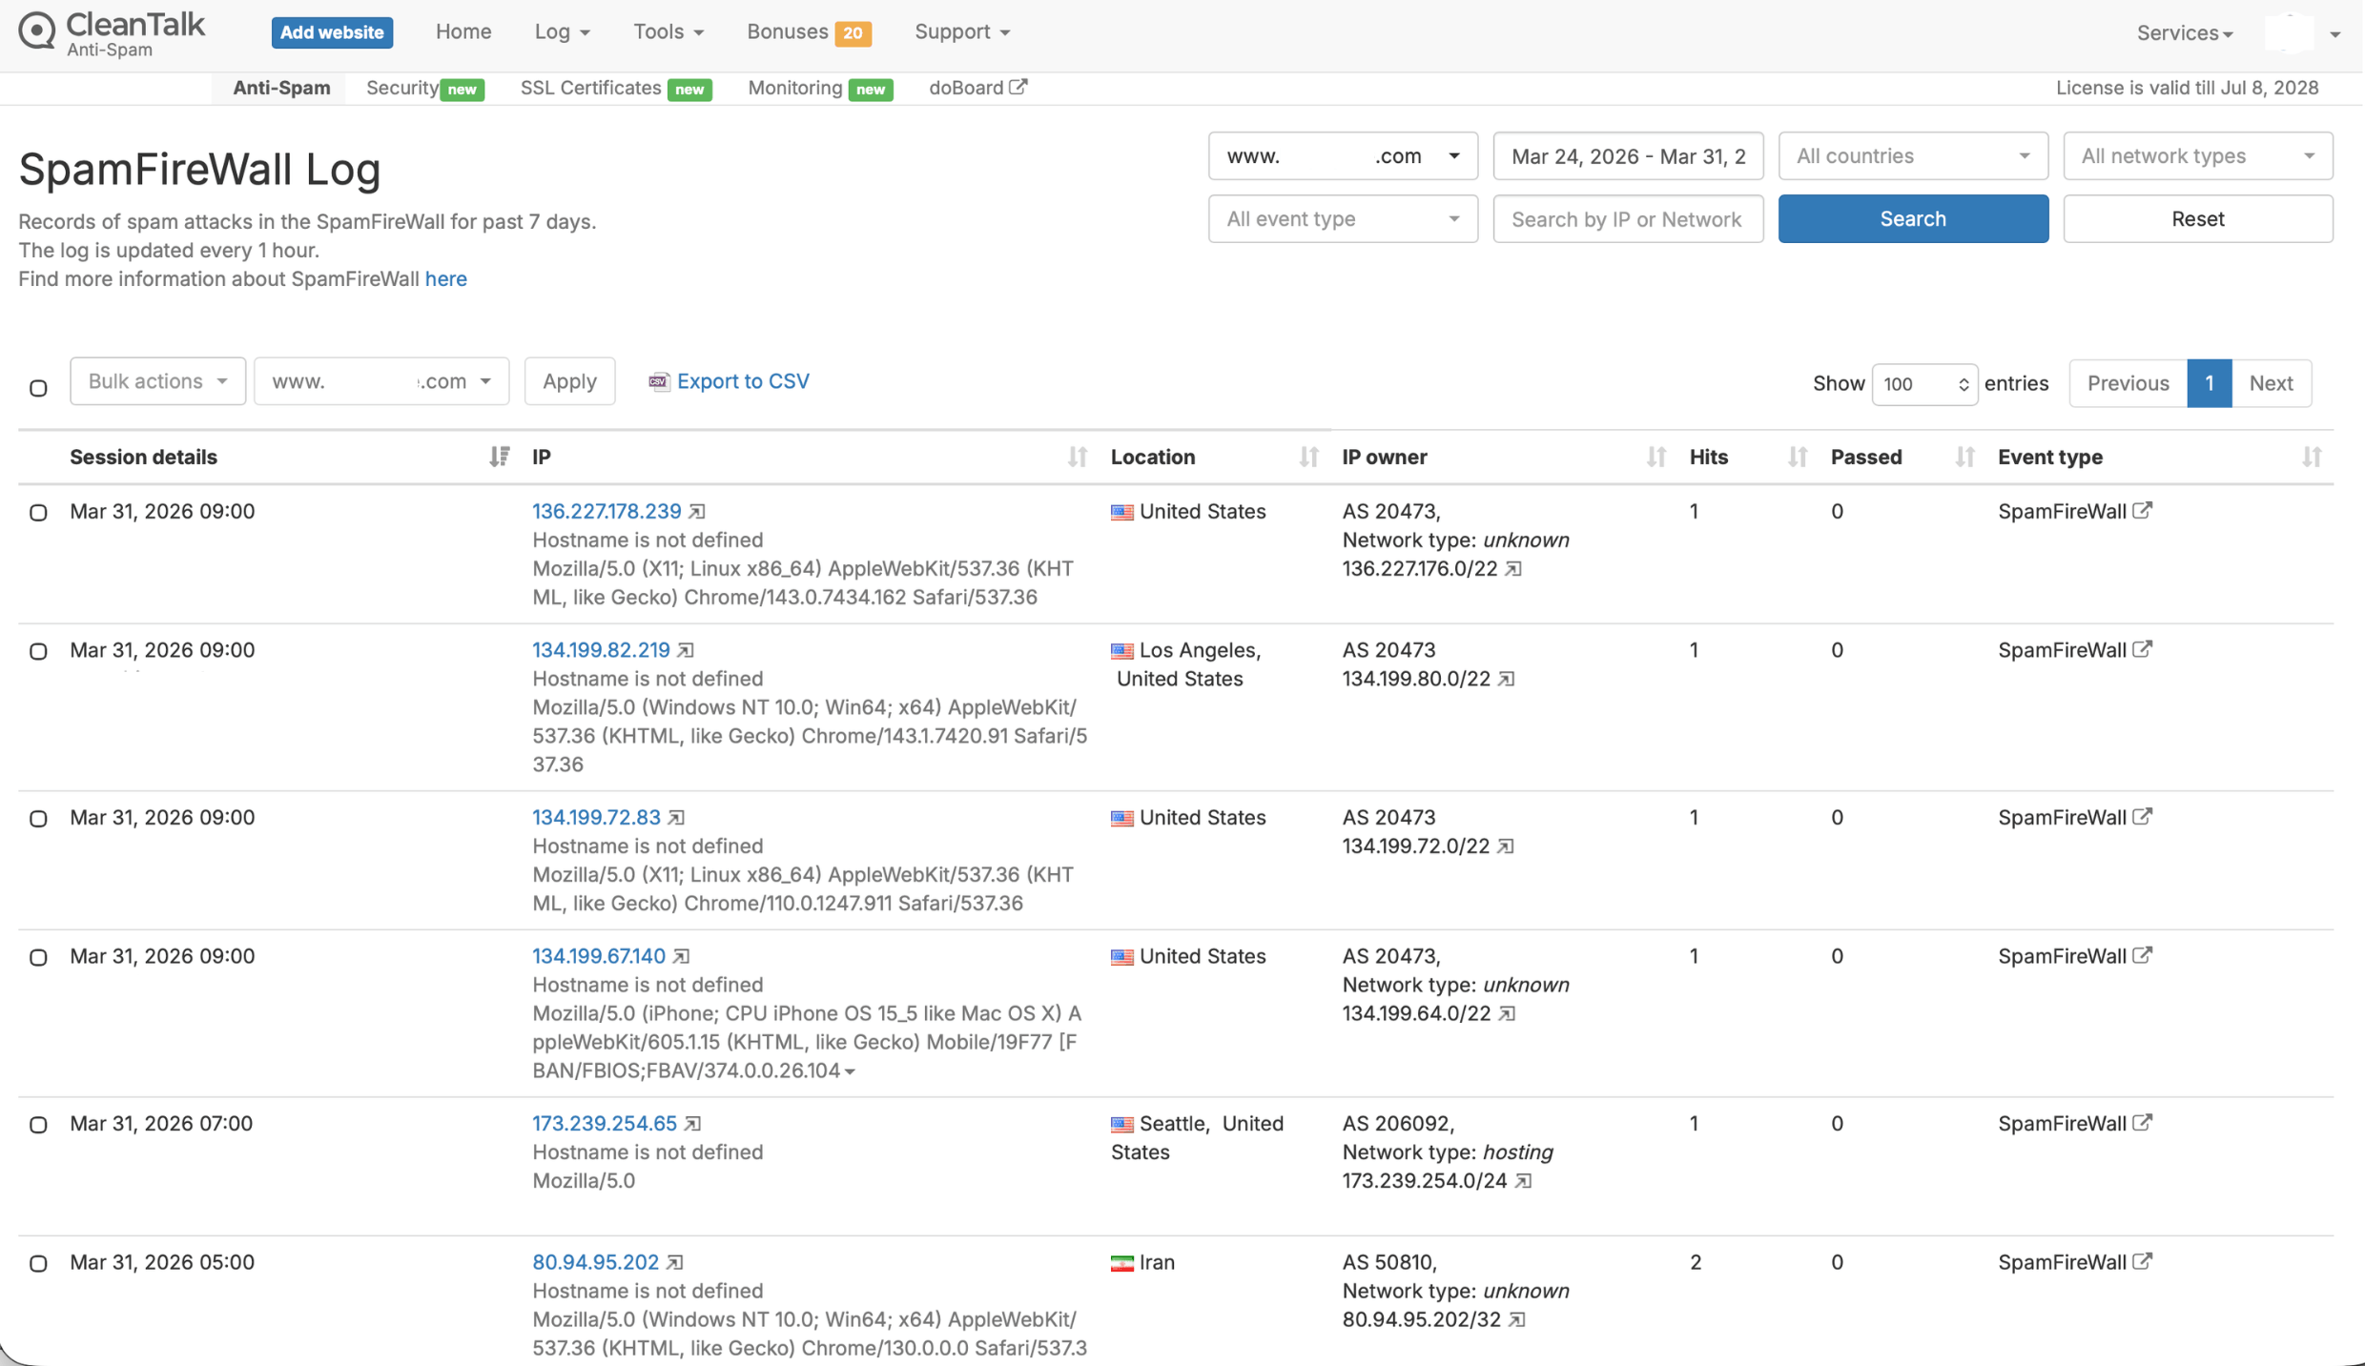Open website dropdown beside Bulk actions
This screenshot has width=2365, height=1366.
click(x=381, y=381)
